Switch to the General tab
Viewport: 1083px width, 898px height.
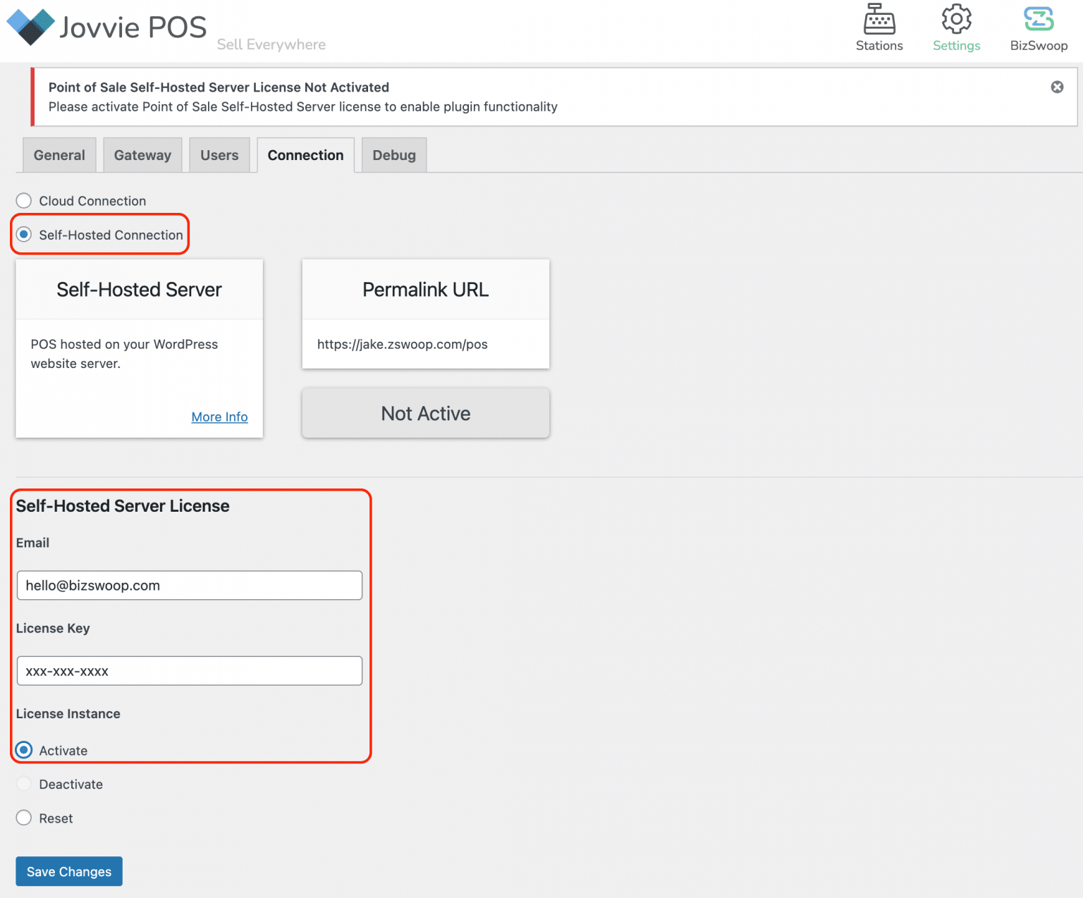[x=59, y=155]
